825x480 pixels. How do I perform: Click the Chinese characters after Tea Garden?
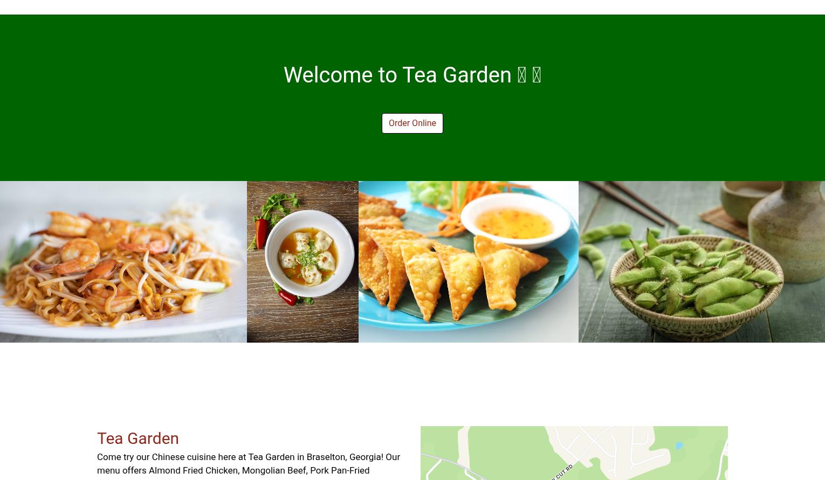529,75
